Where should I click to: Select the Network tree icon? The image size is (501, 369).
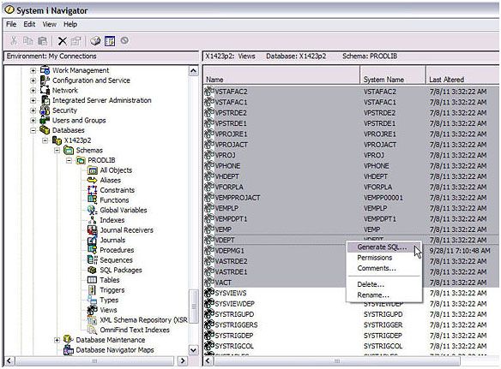(x=45, y=90)
